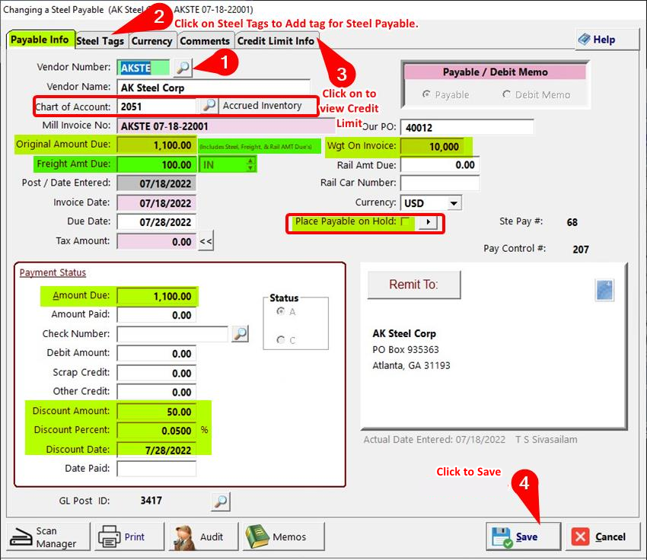Click Pay Control number 207
Screen dimensions: 647x560
(581, 249)
